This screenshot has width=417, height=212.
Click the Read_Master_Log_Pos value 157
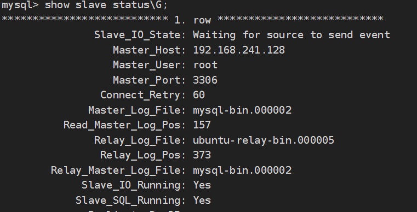tap(202, 125)
